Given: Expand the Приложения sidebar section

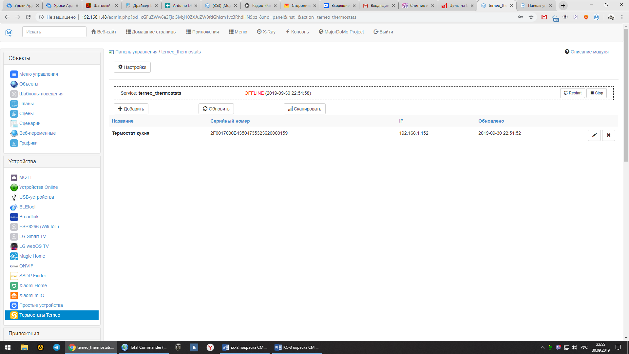Looking at the screenshot, I should coord(24,333).
